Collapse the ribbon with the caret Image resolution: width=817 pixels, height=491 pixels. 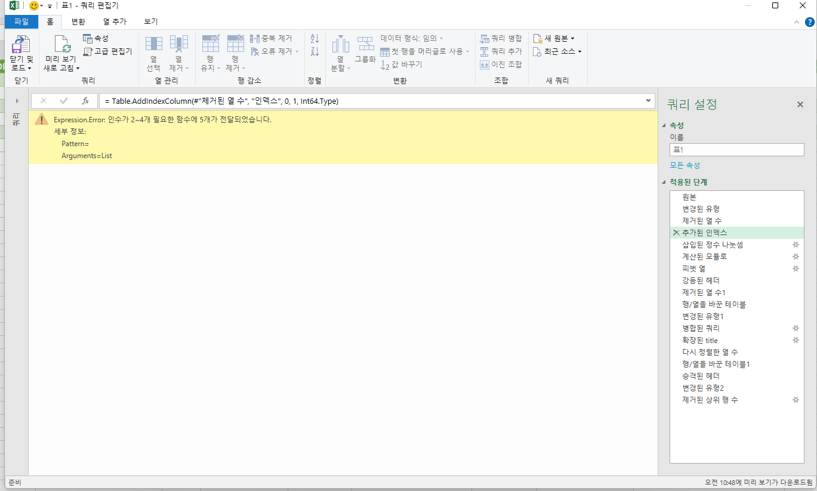pyautogui.click(x=797, y=21)
